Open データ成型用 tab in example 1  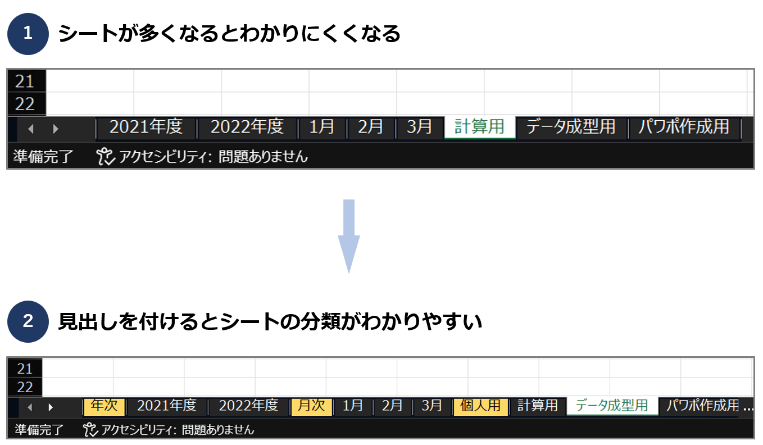pyautogui.click(x=571, y=127)
